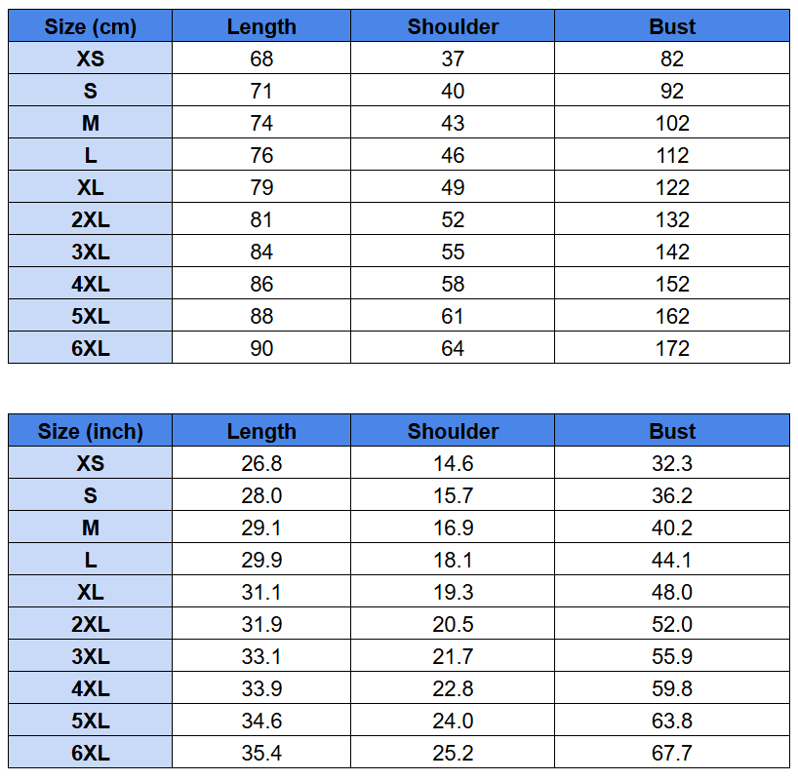This screenshot has width=798, height=781.
Task: Select the shoulder value 46
Action: 453,155
